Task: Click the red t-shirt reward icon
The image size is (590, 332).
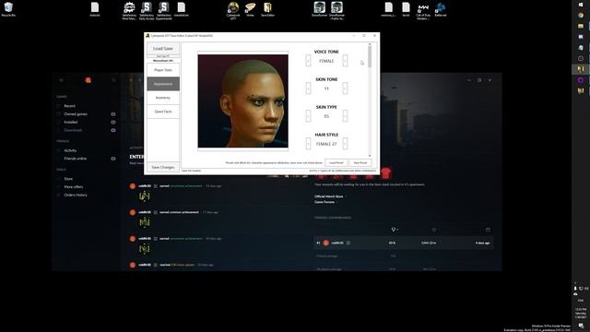Action: pos(385,173)
